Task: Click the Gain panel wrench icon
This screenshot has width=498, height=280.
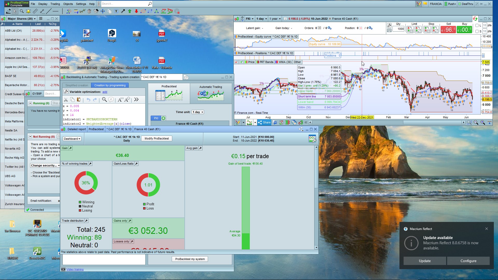Action: coord(71,148)
